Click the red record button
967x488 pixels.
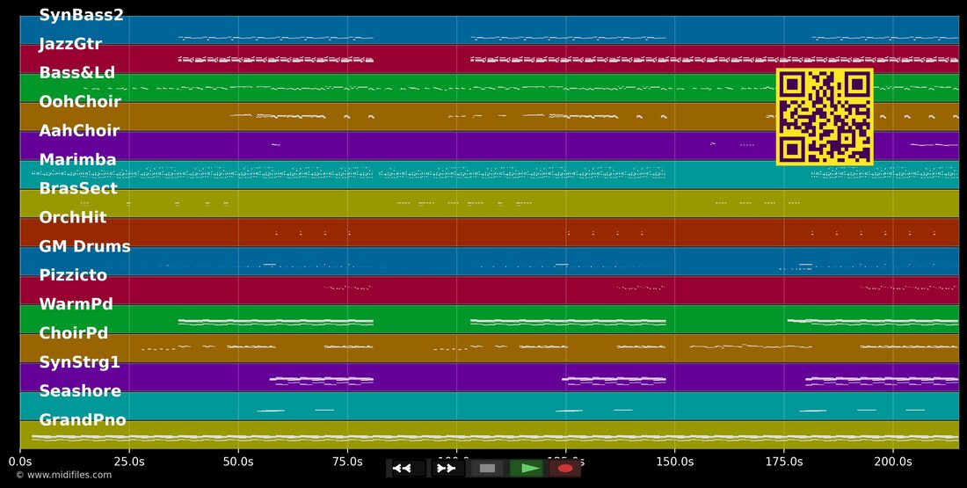tap(565, 469)
